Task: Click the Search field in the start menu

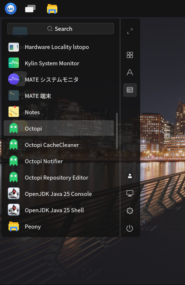Action: (61, 29)
